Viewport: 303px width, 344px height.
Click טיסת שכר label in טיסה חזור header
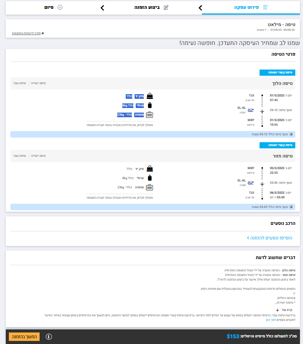[x=19, y=156]
